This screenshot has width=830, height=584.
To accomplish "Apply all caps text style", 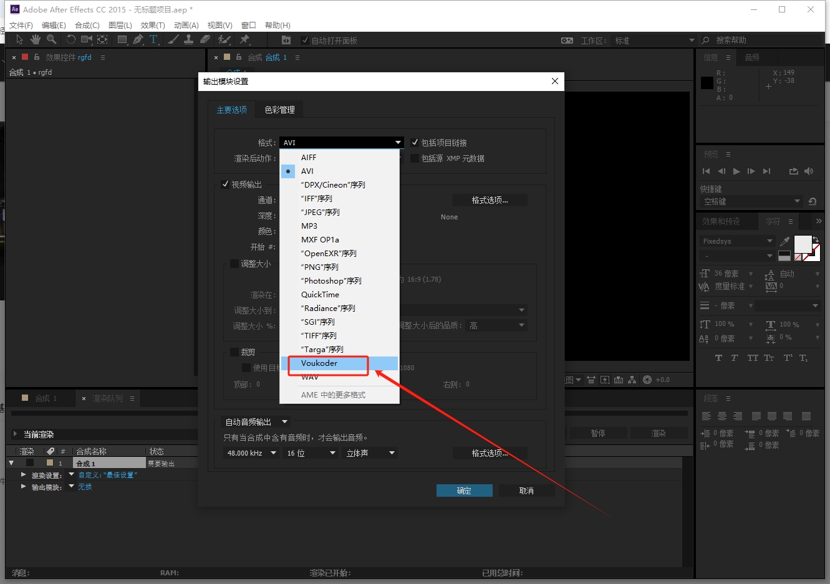I will click(x=753, y=358).
